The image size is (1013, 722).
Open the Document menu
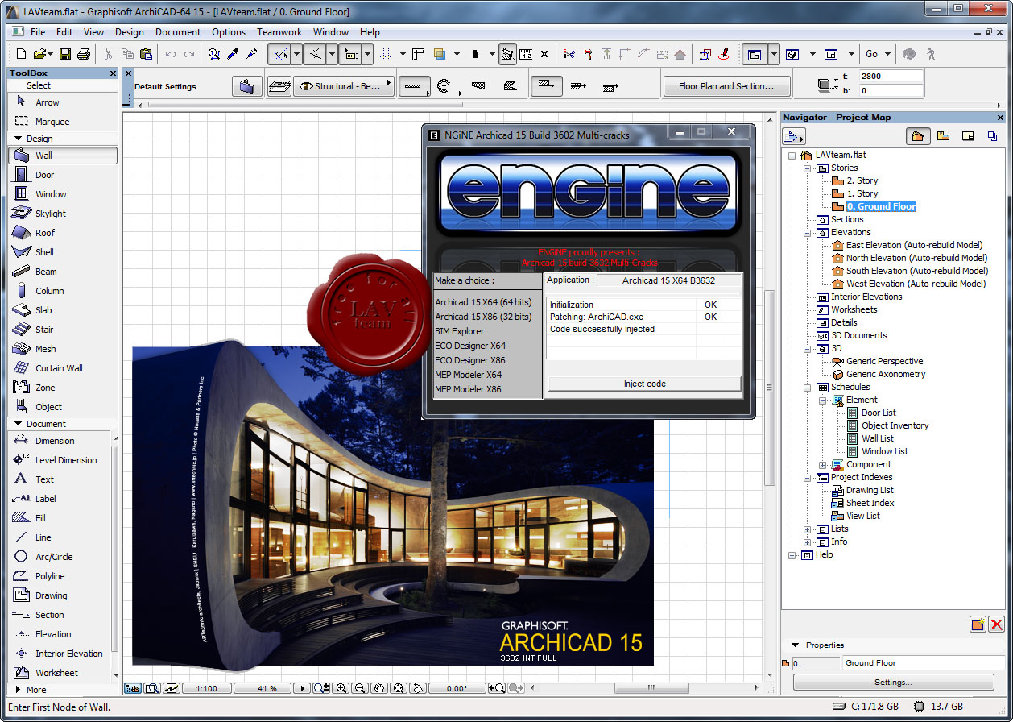(178, 32)
